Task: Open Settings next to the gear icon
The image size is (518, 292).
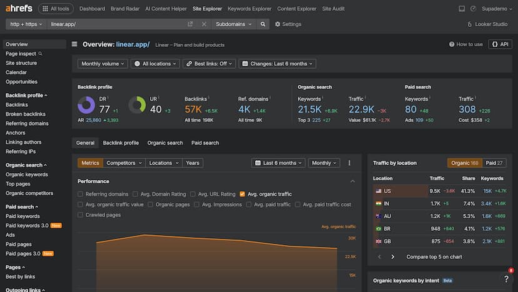Action: click(288, 24)
